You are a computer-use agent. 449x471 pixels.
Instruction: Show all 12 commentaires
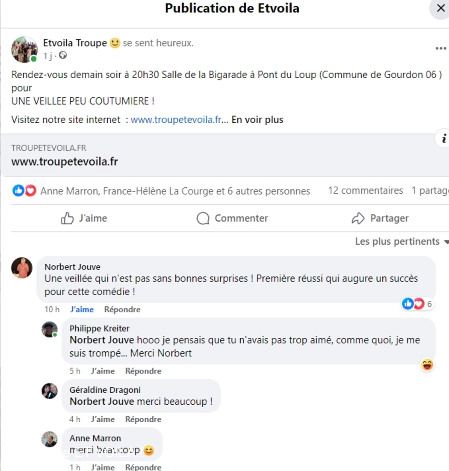[365, 190]
